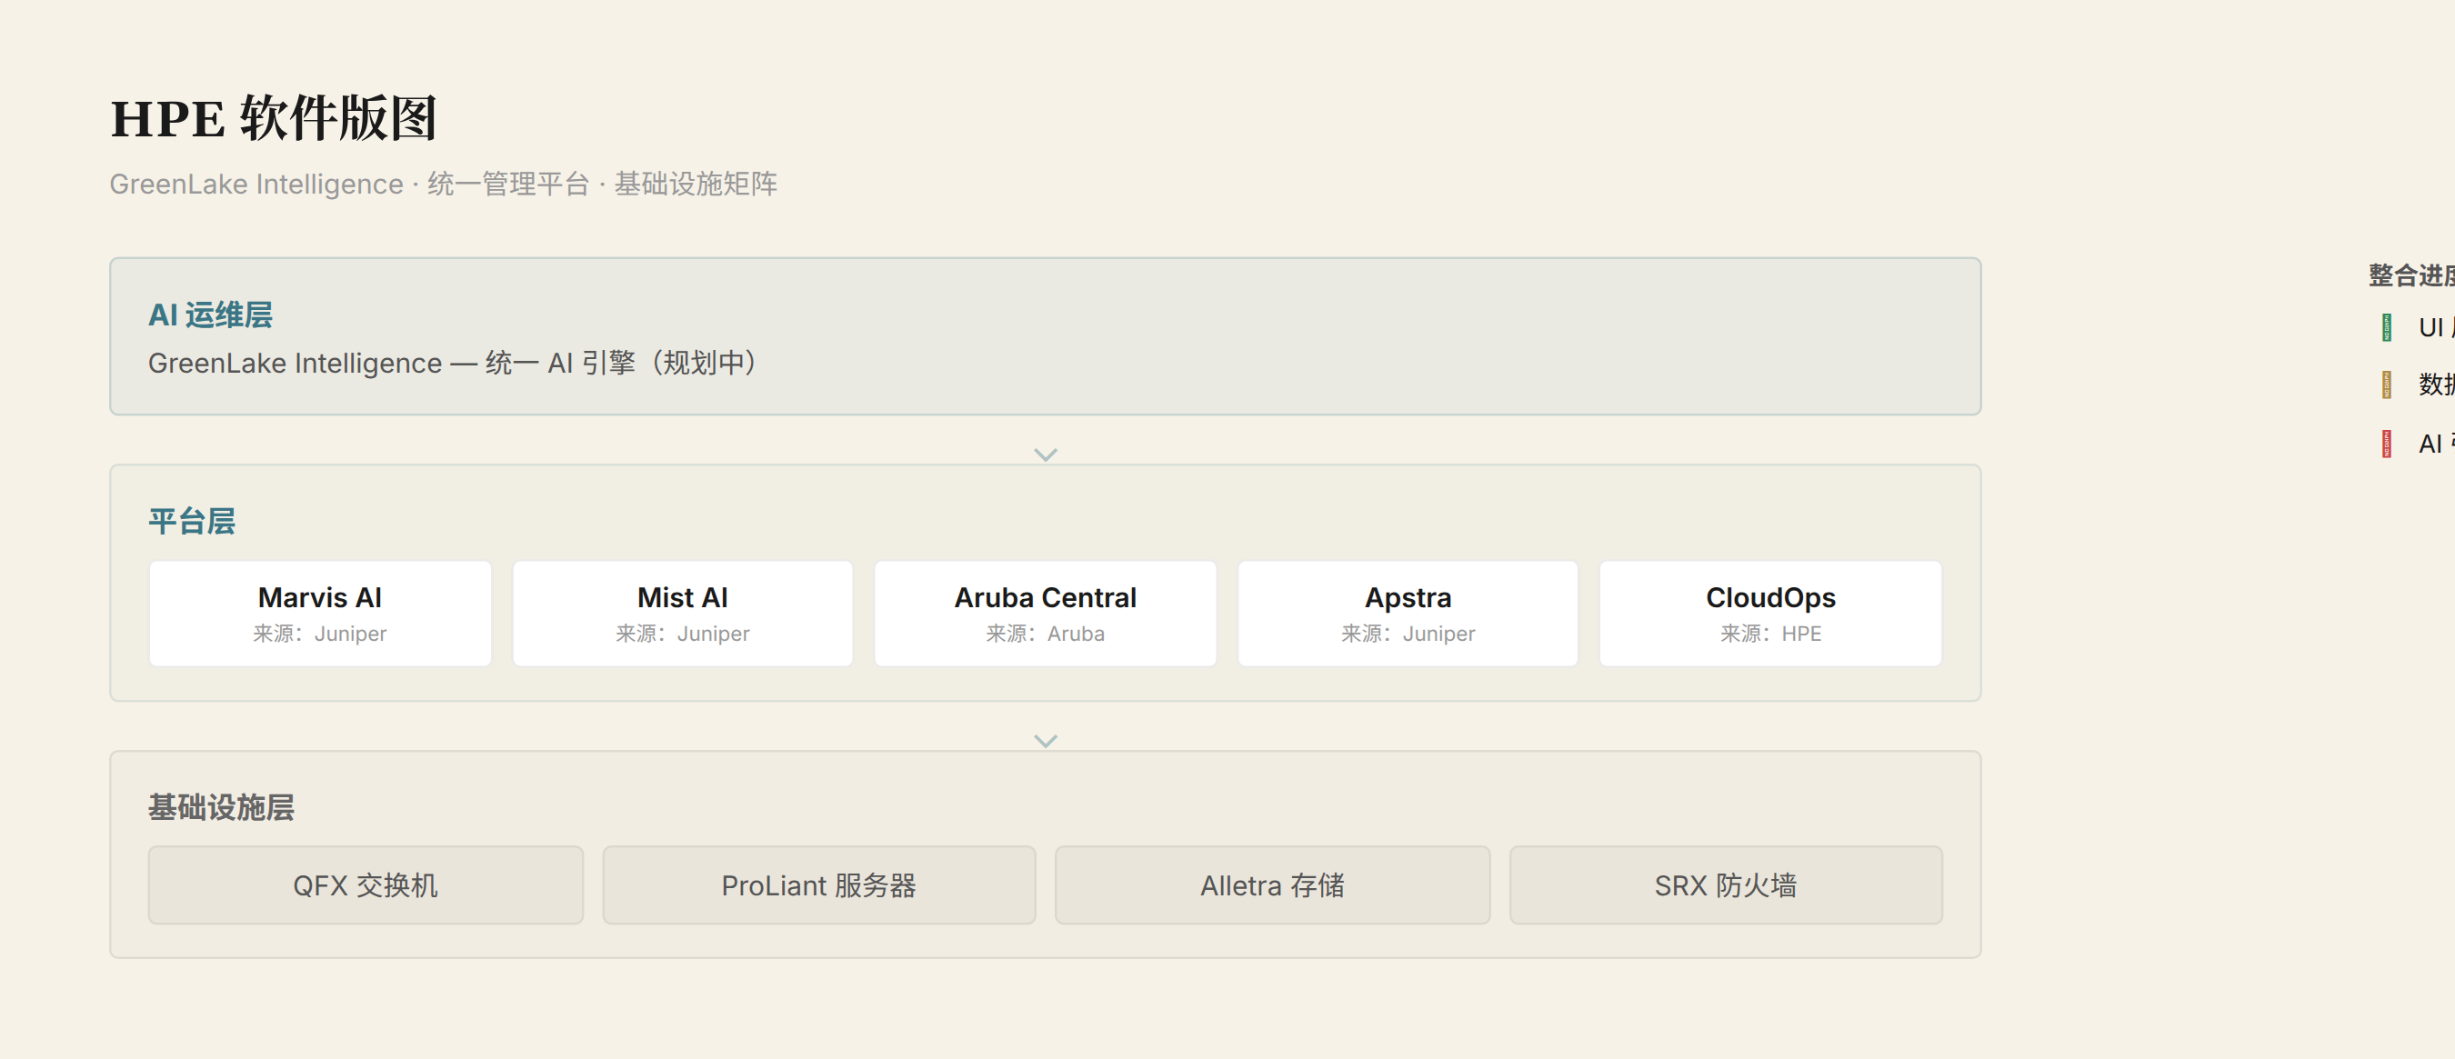Select the ProLiant 服务器 infrastructure box
This screenshot has width=2455, height=1059.
818,885
